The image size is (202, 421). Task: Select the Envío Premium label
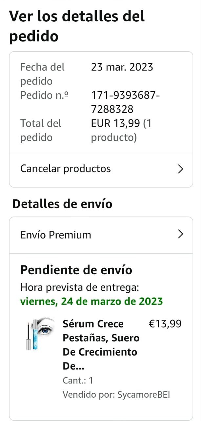coord(56,235)
